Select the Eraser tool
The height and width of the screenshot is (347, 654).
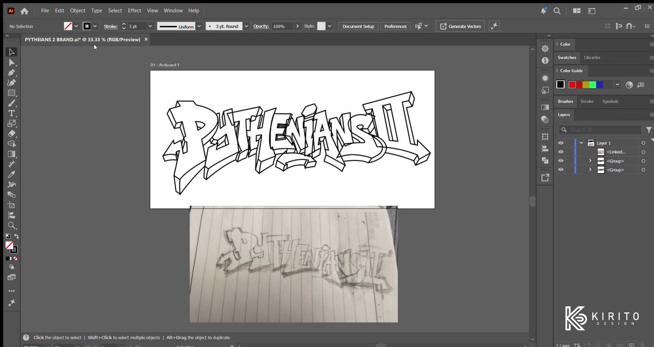(11, 134)
